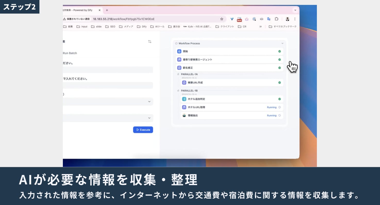Click the blue Execute button
Viewport: 380px width, 205px height.
click(143, 130)
